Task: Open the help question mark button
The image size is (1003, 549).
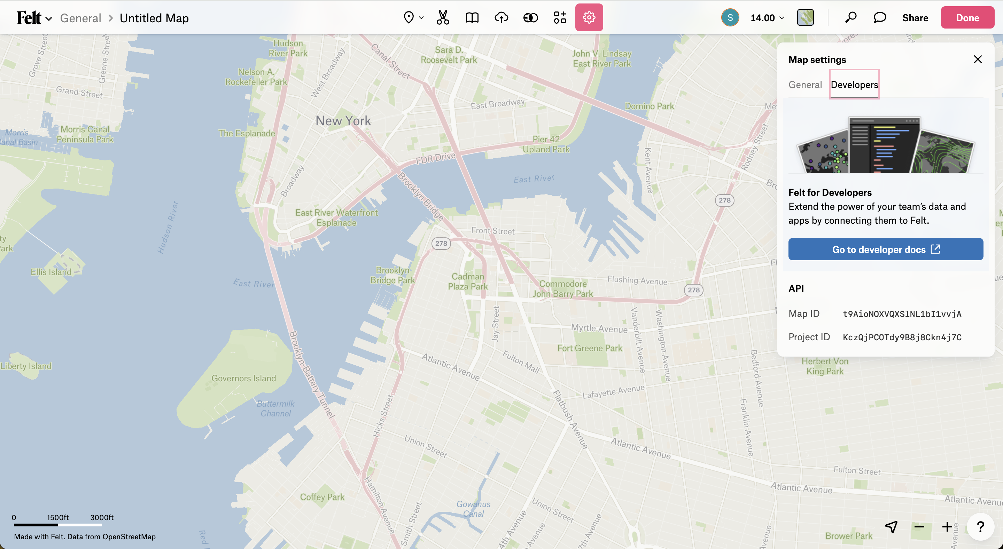Action: 980,527
